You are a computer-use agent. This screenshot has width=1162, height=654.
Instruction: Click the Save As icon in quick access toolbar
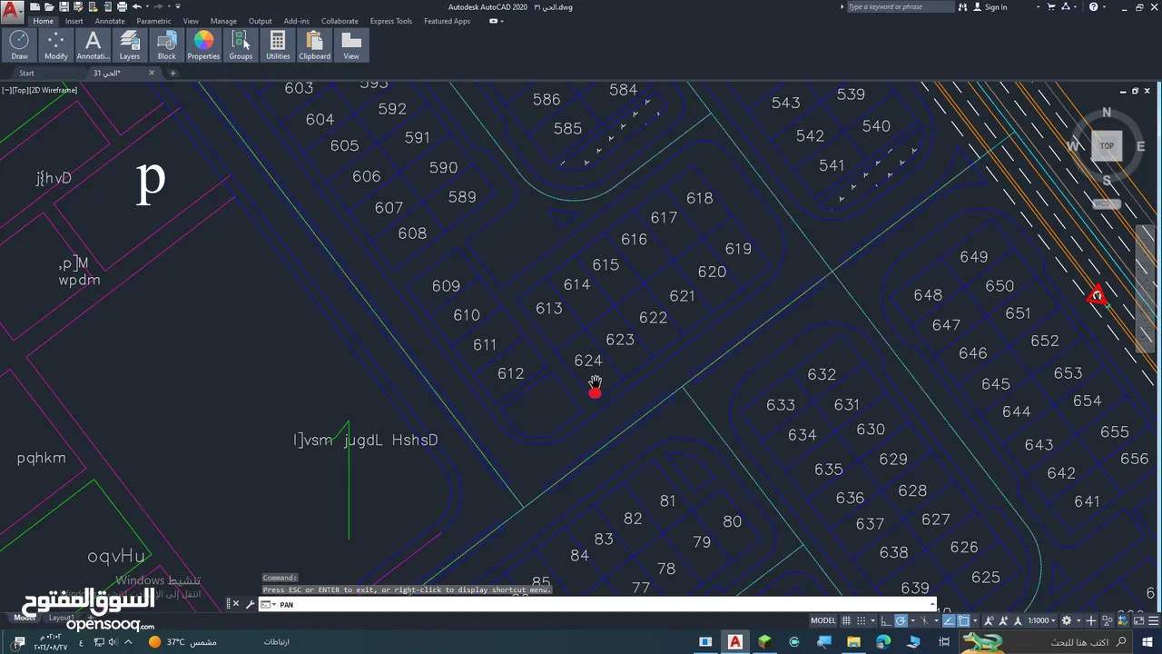tap(78, 6)
